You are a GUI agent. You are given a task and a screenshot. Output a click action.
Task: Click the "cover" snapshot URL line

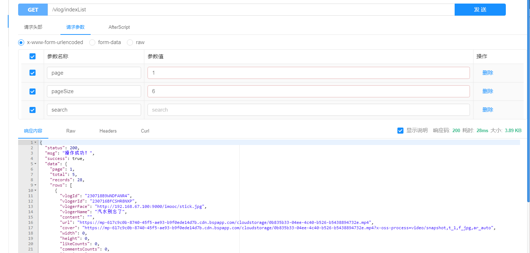(278, 228)
